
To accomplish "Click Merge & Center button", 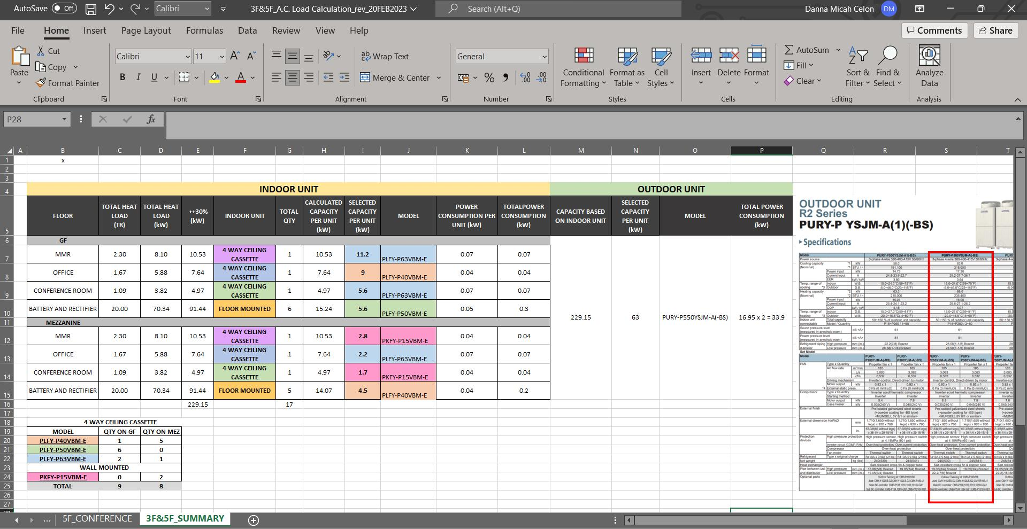I will (x=395, y=77).
